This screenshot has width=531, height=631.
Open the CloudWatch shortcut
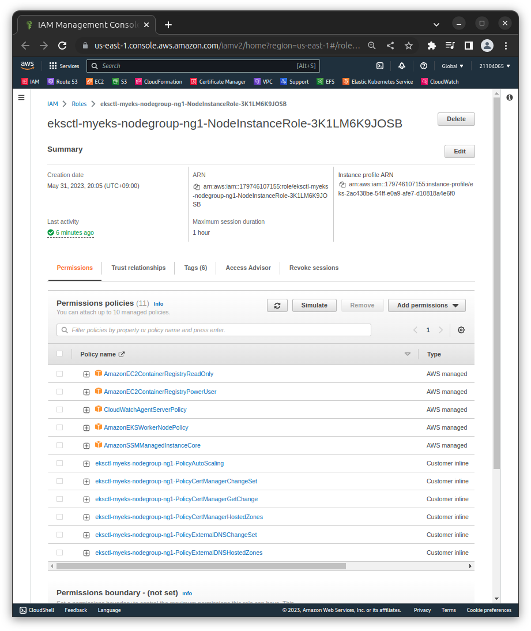(440, 82)
